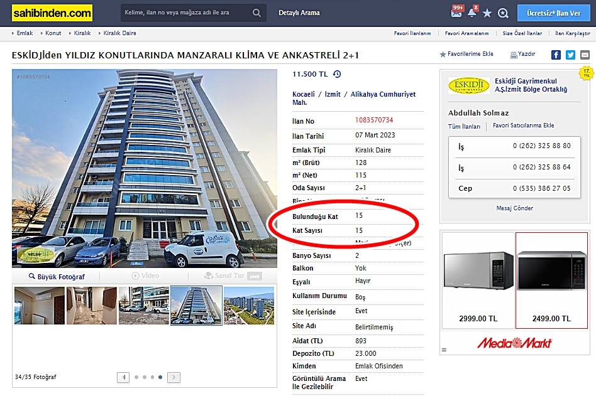Open the messages envelope icon
Image resolution: width=596 pixels, height=396 pixels.
[456, 13]
